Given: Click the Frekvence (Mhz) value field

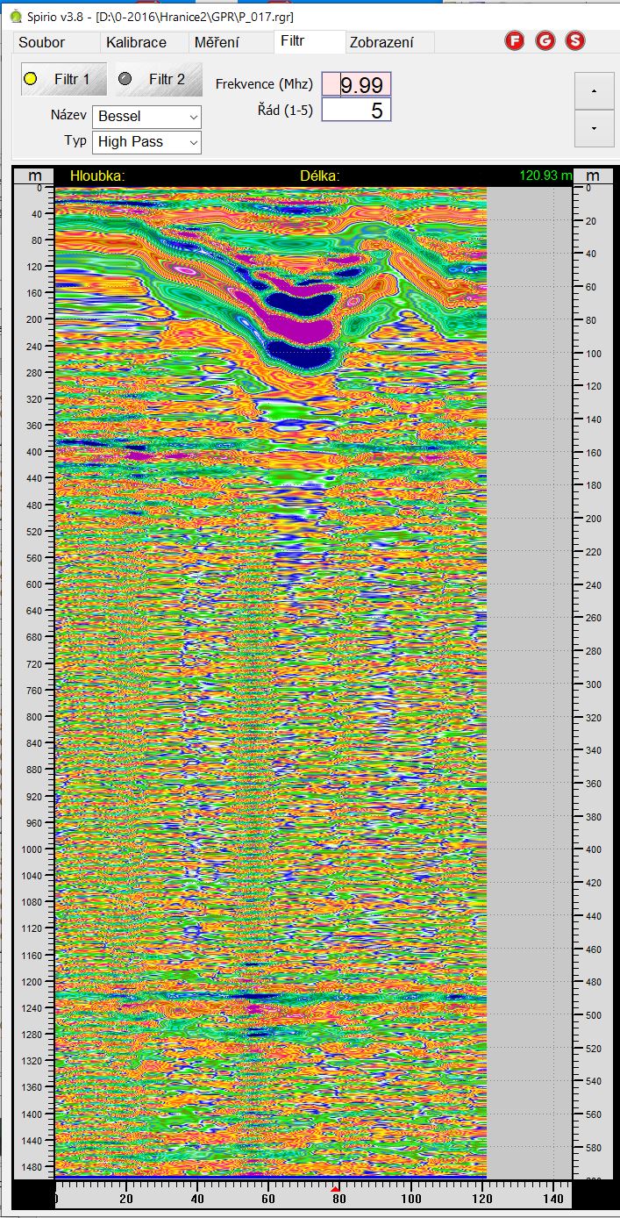Looking at the screenshot, I should coord(356,84).
